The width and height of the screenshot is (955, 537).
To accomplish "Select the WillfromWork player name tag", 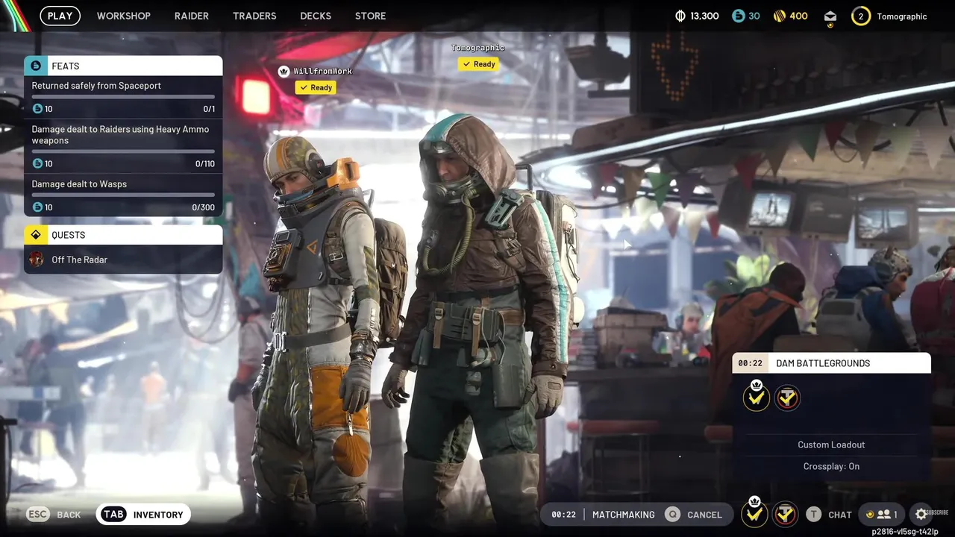I will 322,72.
